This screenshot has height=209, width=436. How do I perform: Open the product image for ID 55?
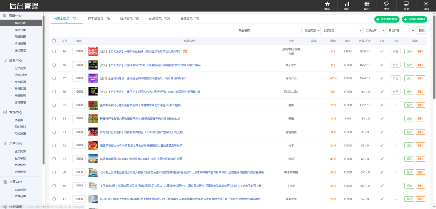pos(92,105)
